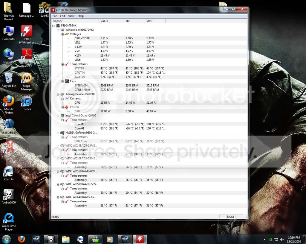Collapse the Voltages tree group
The image size is (306, 244).
pyautogui.click(x=62, y=34)
